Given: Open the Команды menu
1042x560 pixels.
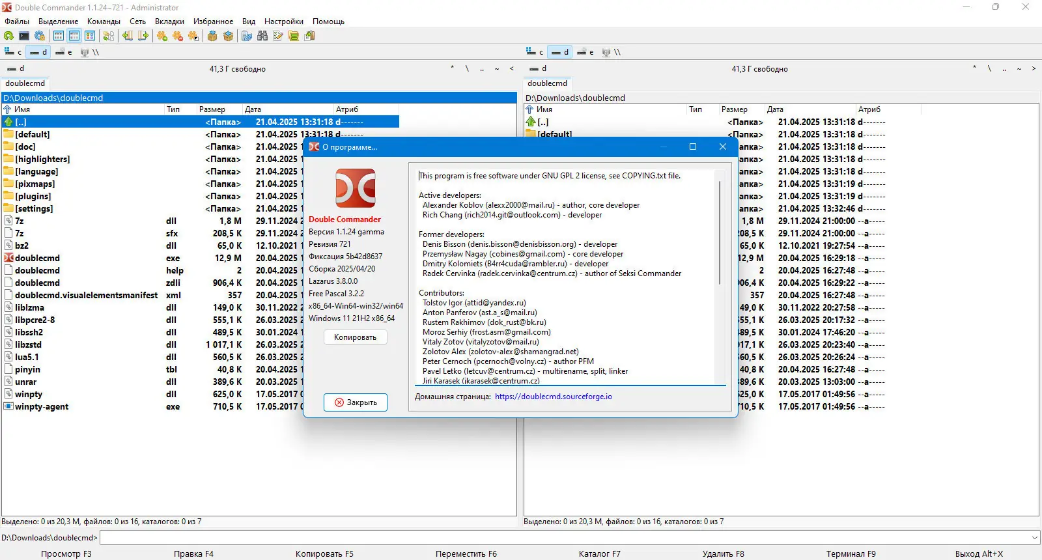Looking at the screenshot, I should (104, 21).
